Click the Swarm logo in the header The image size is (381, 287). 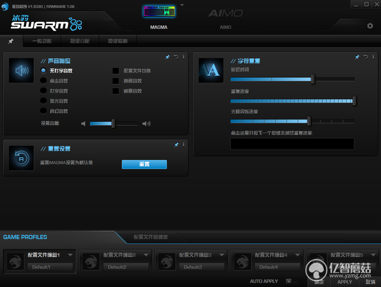pyautogui.click(x=46, y=23)
